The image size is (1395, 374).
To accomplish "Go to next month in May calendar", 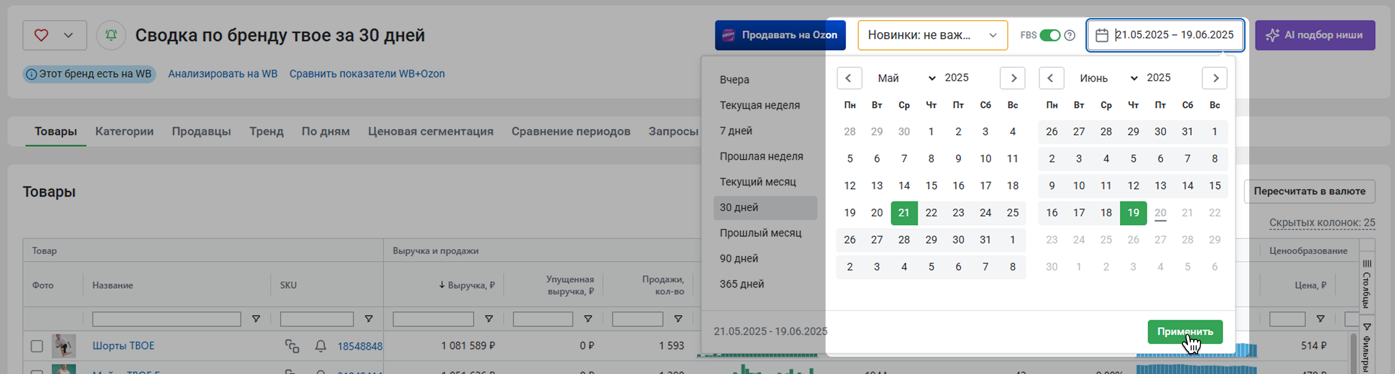I will click(x=1013, y=78).
